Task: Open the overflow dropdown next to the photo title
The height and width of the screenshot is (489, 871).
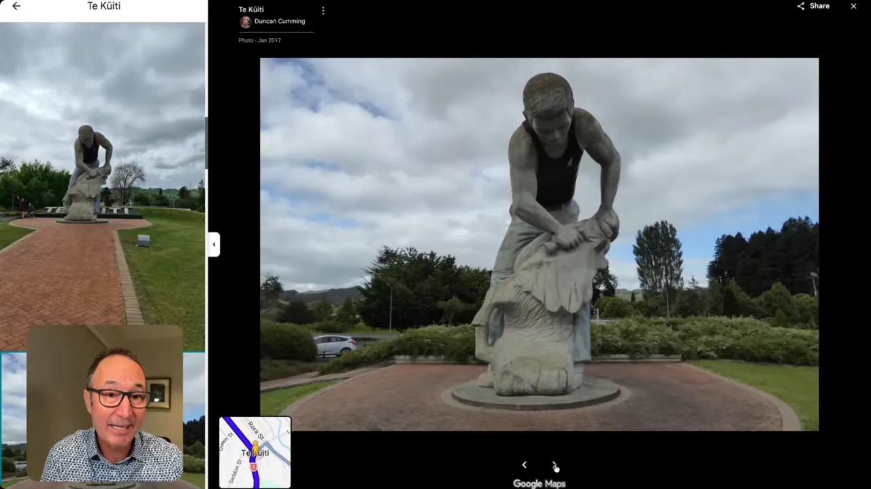Action: click(323, 10)
